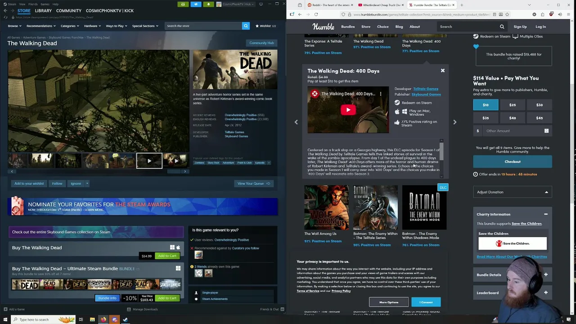Show next game with the right carousel arrow
Image resolution: width=576 pixels, height=324 pixels.
(x=454, y=122)
